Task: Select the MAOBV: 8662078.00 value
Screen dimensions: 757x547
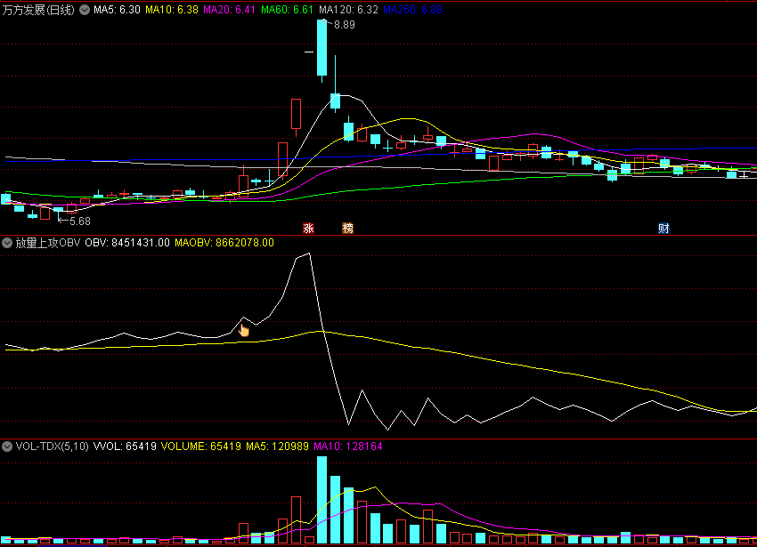Action: tap(224, 243)
